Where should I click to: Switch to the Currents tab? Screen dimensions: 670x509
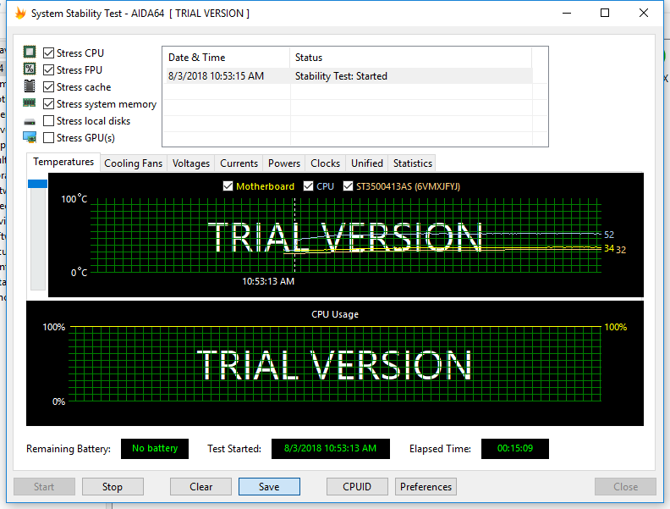pyautogui.click(x=239, y=163)
